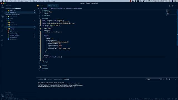This screenshot has width=178, height=100.
Task: Open the Output panel tab
Action: [50, 79]
